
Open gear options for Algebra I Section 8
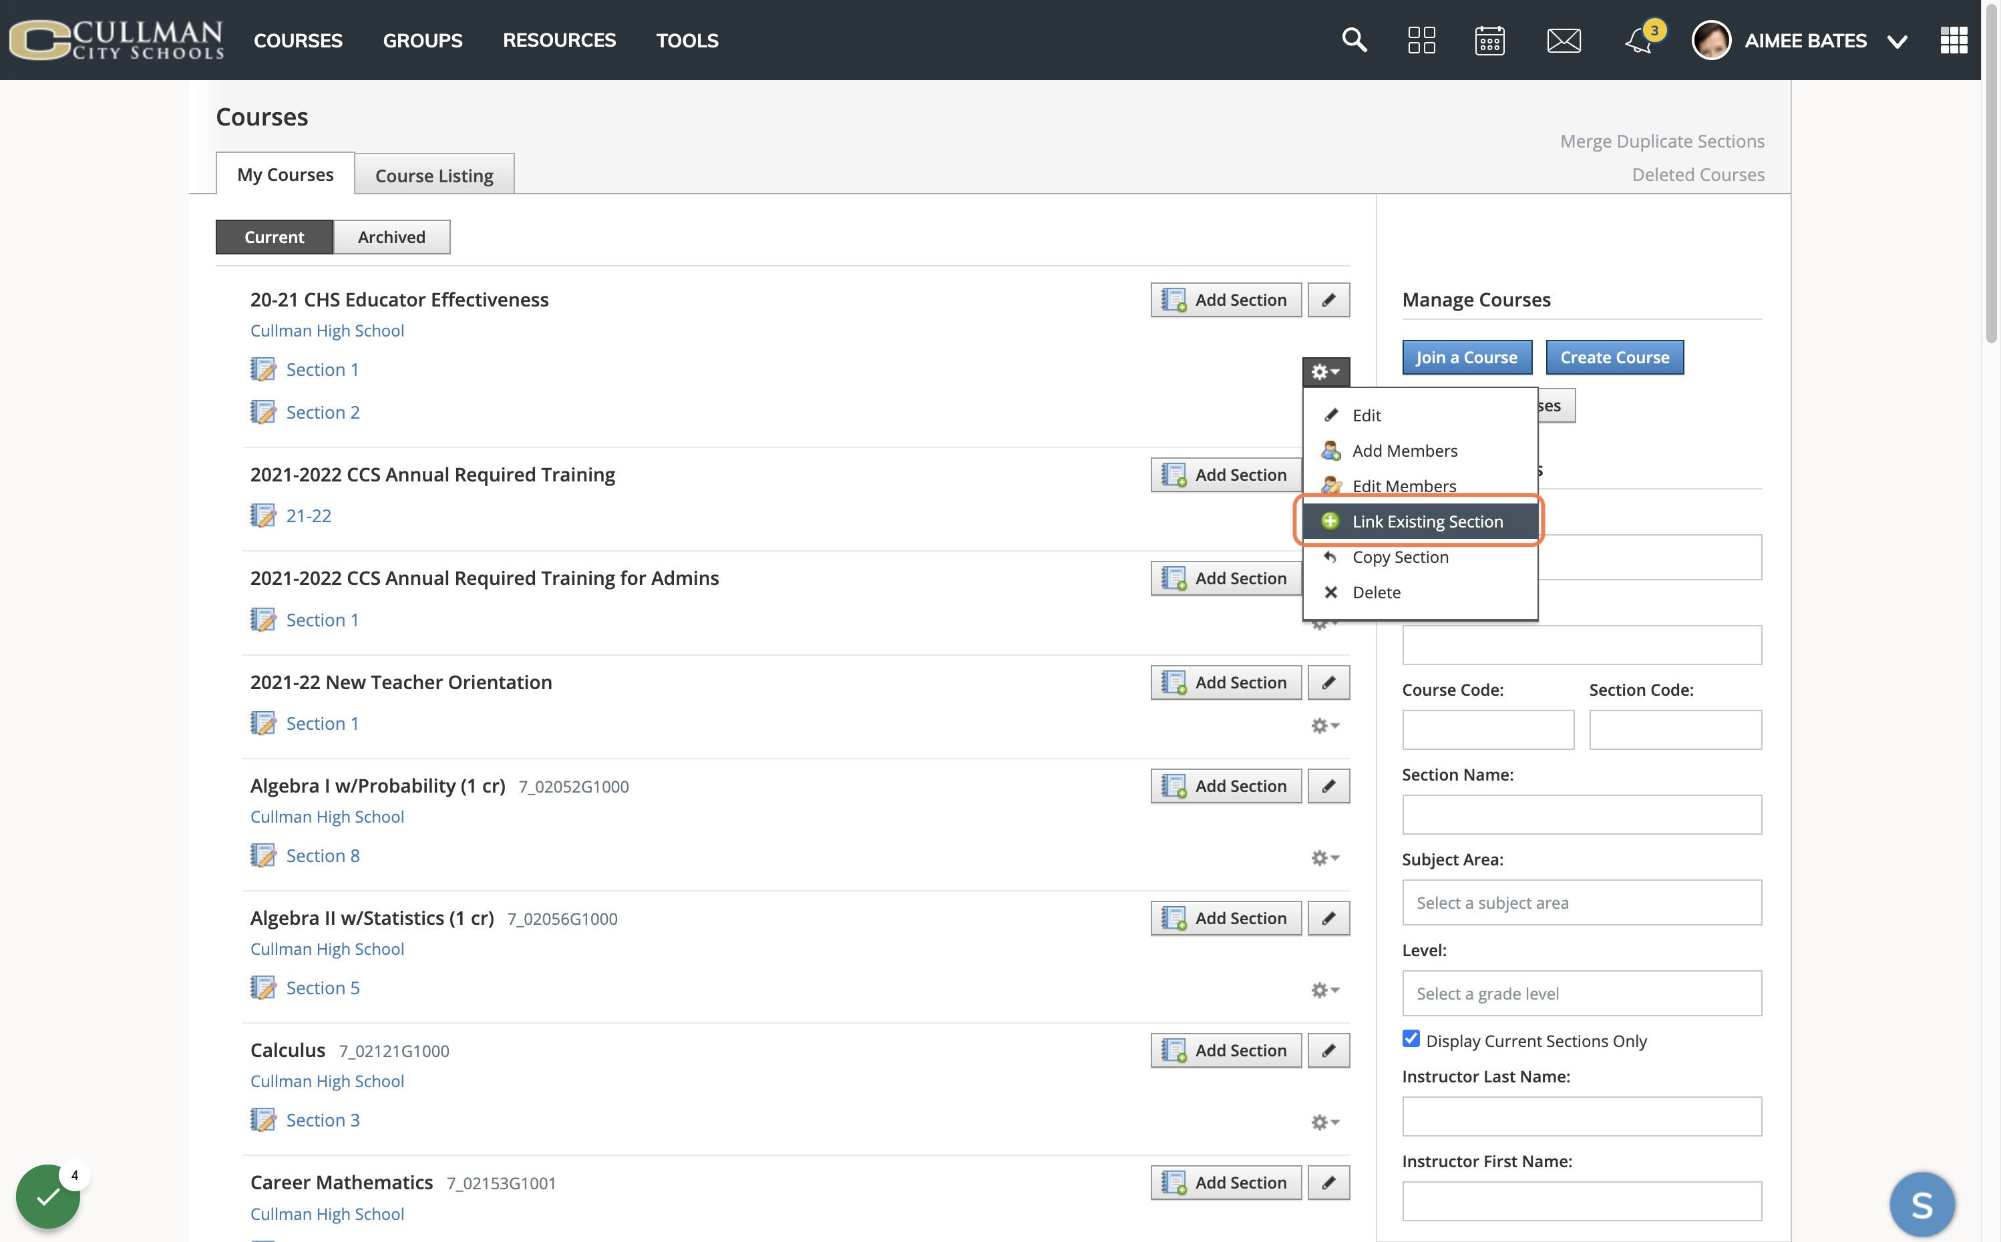click(x=1325, y=857)
